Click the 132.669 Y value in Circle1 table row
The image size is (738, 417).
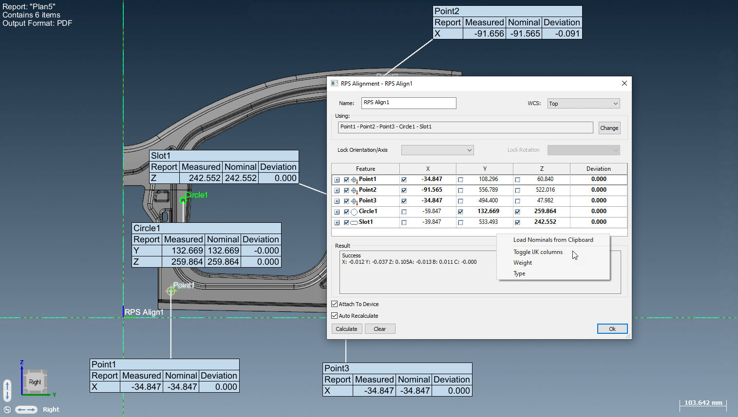click(488, 211)
